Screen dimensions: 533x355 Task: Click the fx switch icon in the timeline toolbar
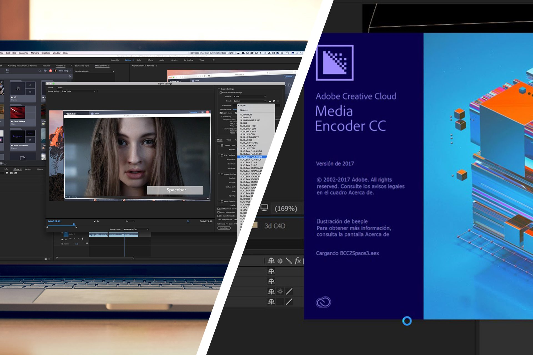click(298, 260)
